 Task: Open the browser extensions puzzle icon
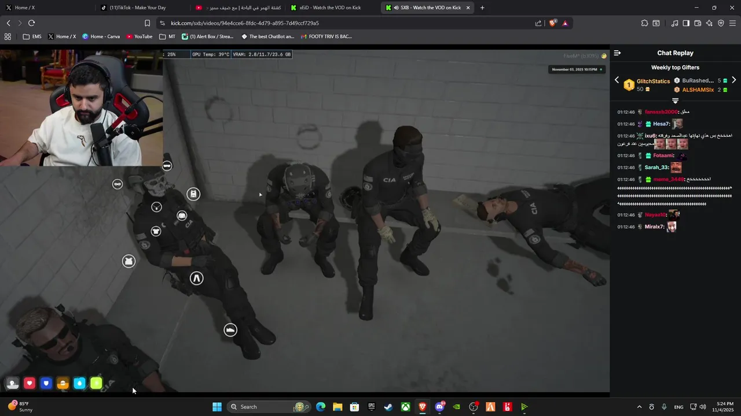pos(644,23)
